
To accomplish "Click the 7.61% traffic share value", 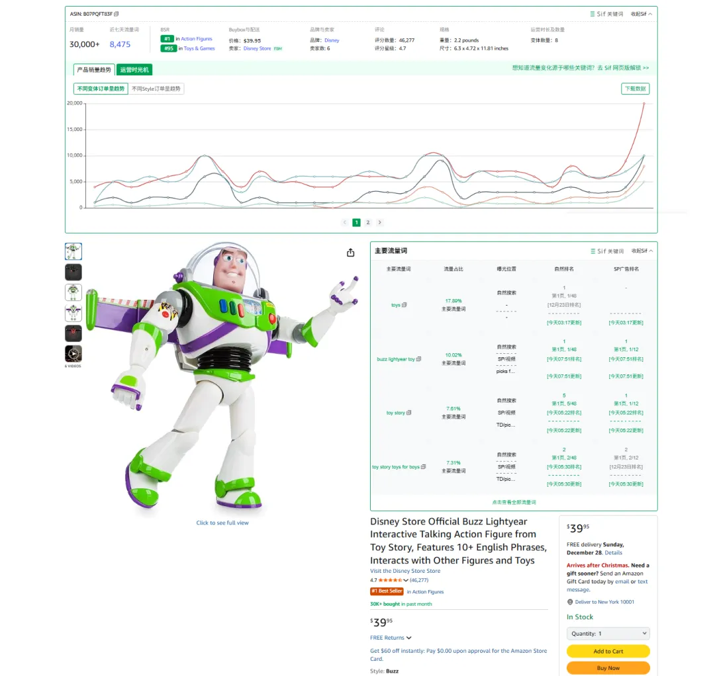I will click(x=453, y=409).
